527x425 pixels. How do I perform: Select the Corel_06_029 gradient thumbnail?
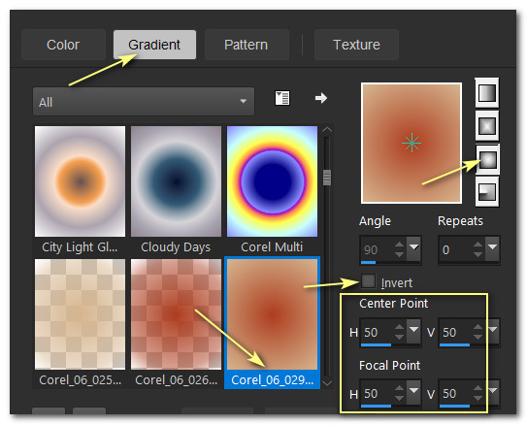click(x=273, y=314)
